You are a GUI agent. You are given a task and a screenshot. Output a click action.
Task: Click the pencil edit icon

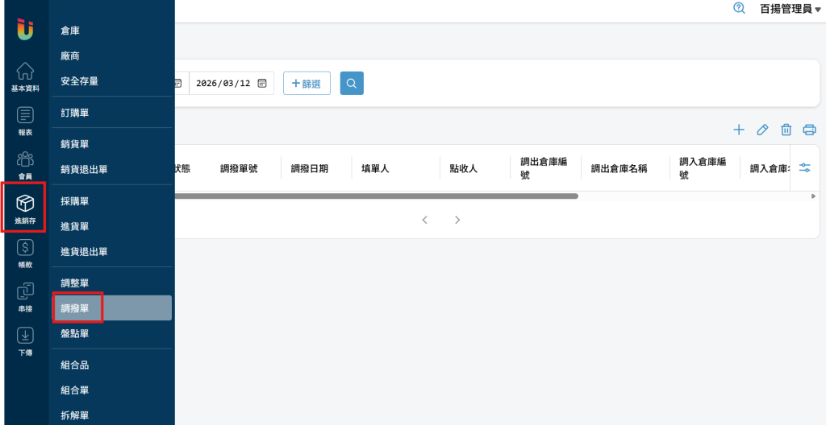pos(762,130)
